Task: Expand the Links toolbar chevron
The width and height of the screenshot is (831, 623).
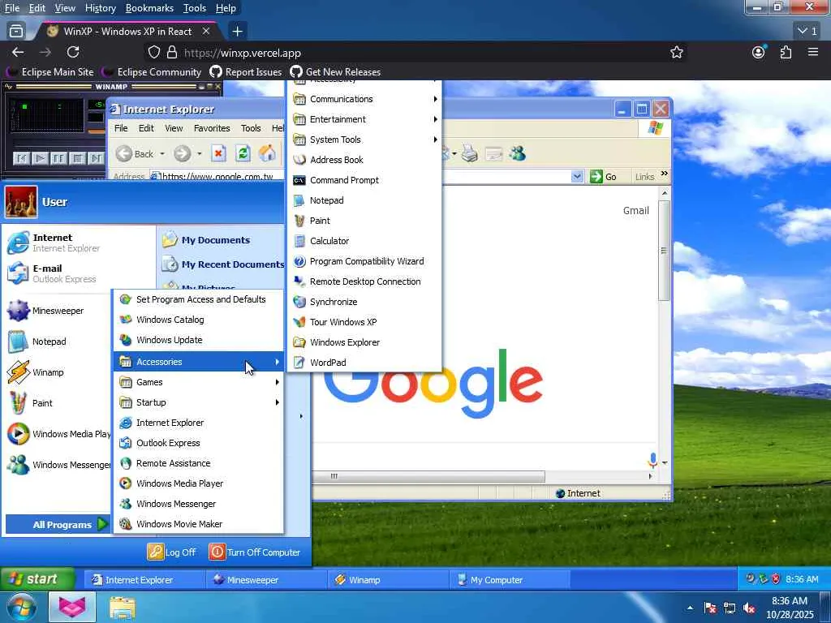Action: 664,174
